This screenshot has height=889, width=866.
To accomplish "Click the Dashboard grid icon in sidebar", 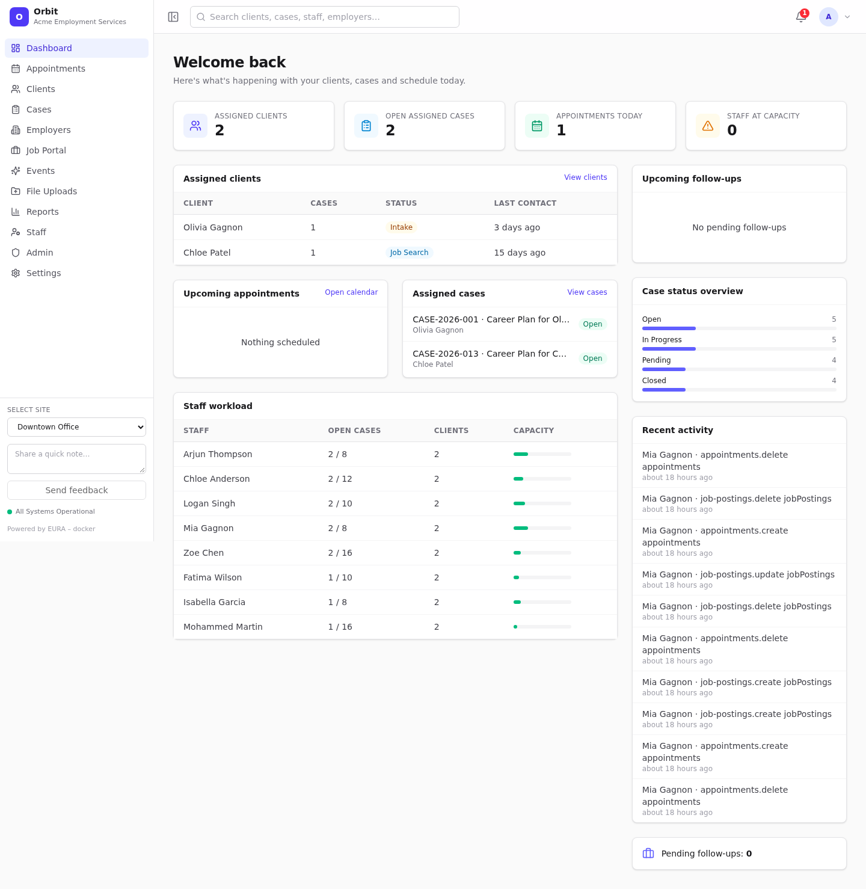I will coord(16,48).
